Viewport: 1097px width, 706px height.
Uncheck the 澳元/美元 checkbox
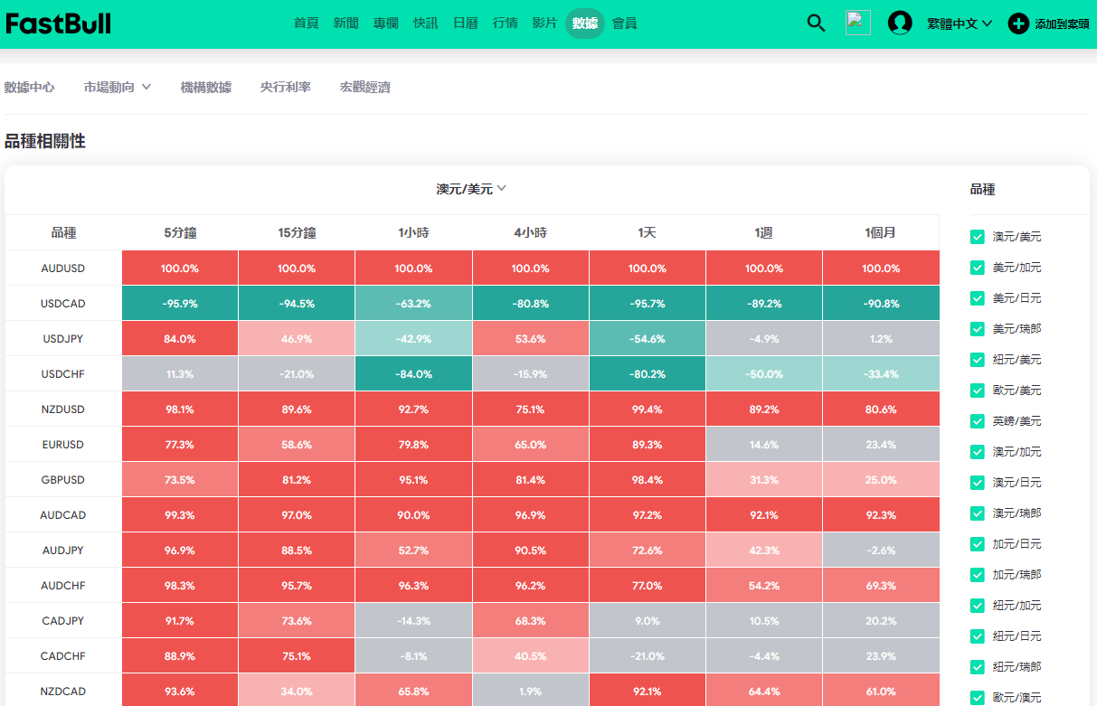click(x=977, y=237)
